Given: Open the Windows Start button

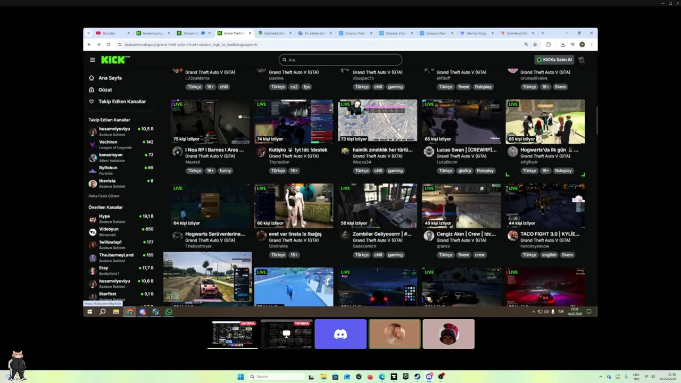Looking at the screenshot, I should click(x=240, y=377).
